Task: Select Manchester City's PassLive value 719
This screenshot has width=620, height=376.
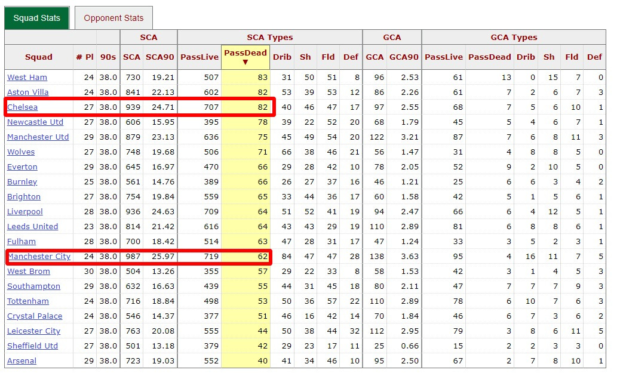Action: pos(211,257)
